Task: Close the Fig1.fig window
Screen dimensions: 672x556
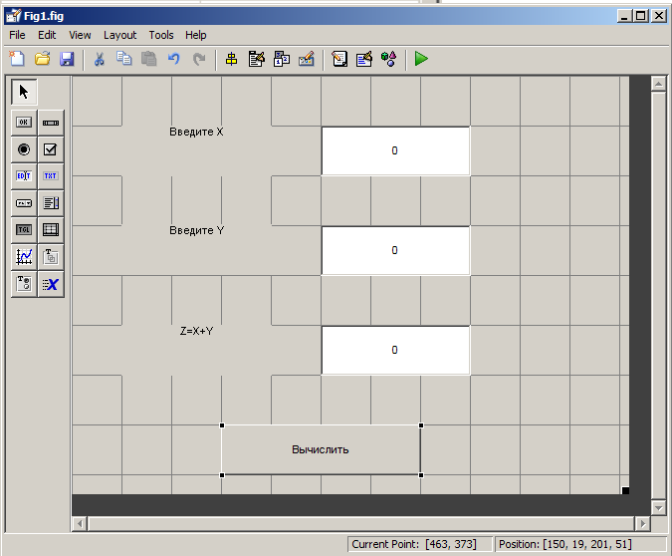Action: click(x=659, y=16)
